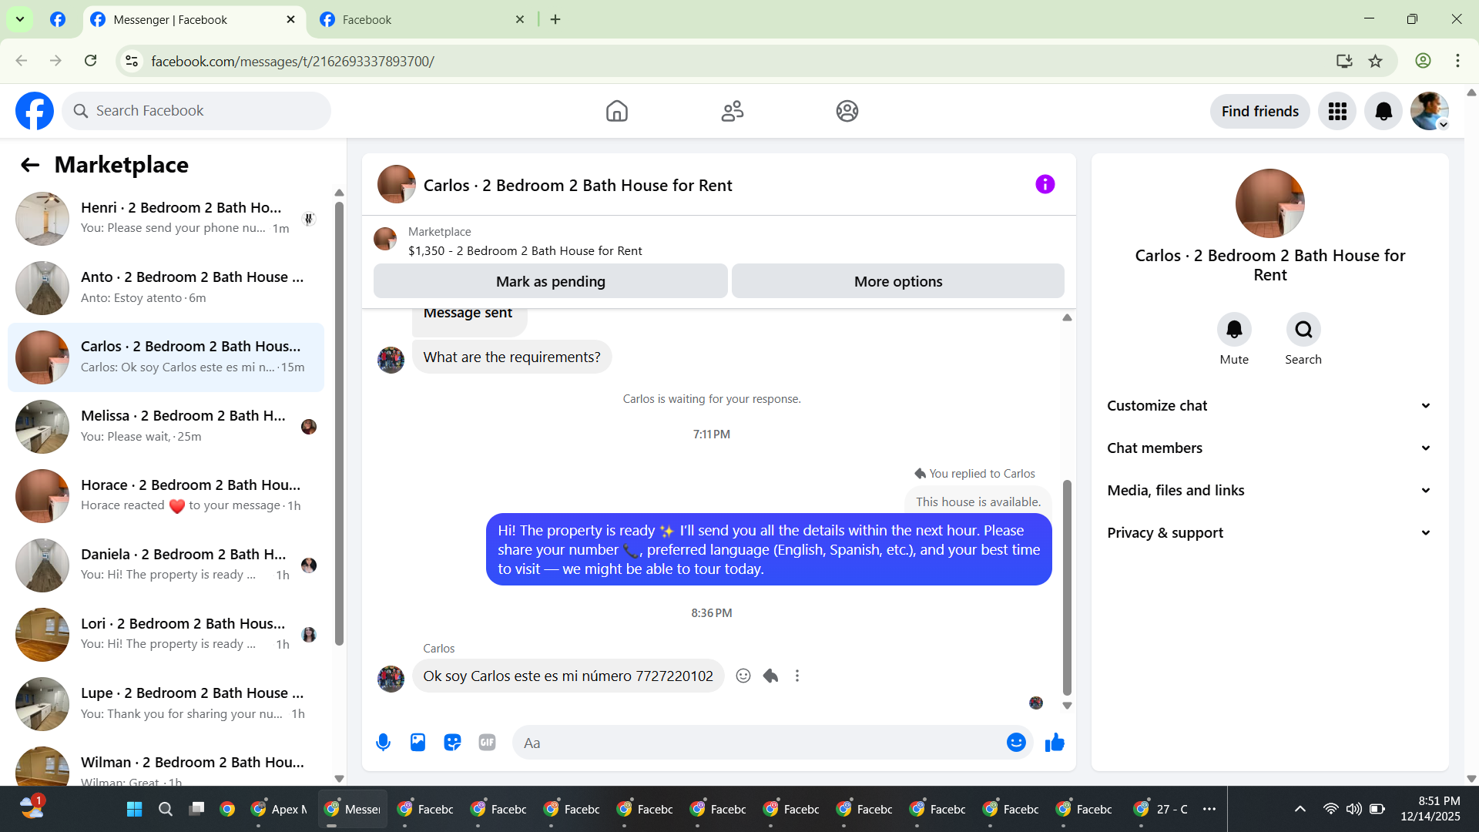Toggle conversation information panel icon
The image size is (1479, 832).
click(x=1045, y=185)
